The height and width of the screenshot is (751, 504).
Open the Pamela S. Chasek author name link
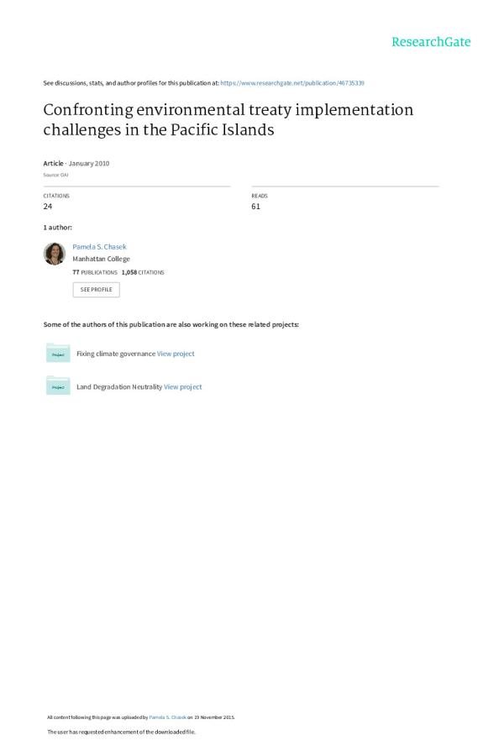point(99,247)
